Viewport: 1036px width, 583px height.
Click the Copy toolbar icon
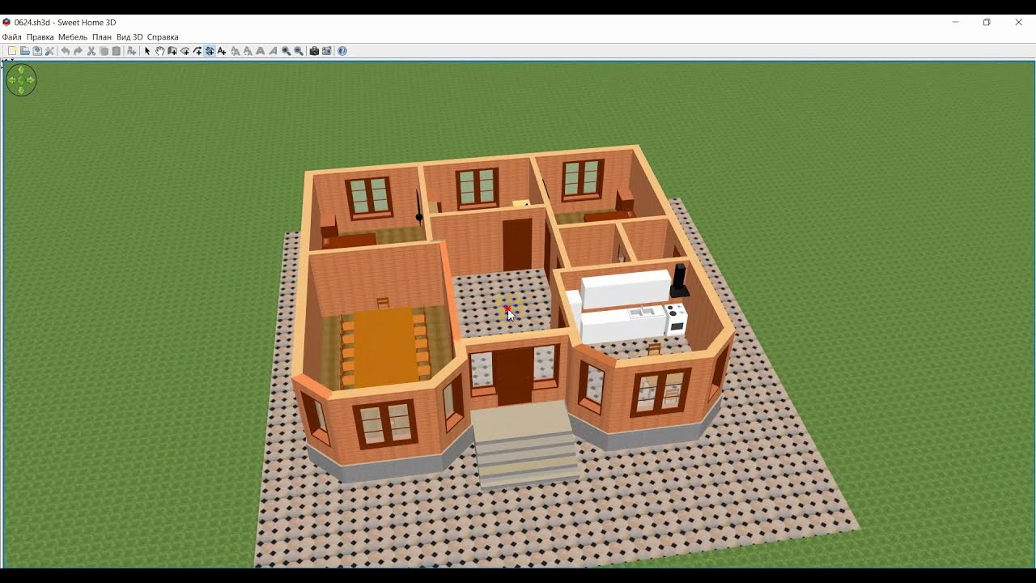(x=104, y=51)
